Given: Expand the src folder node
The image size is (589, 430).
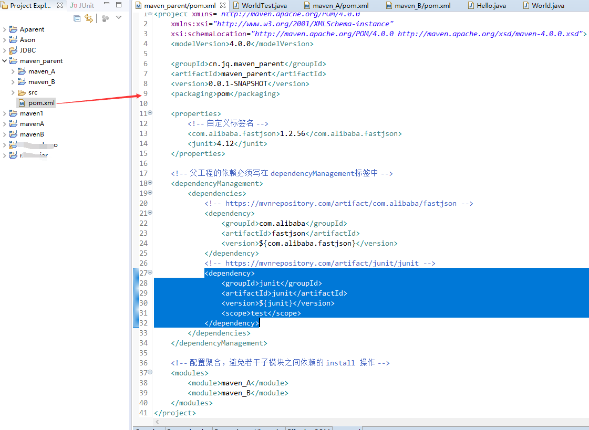Looking at the screenshot, I should (13, 92).
